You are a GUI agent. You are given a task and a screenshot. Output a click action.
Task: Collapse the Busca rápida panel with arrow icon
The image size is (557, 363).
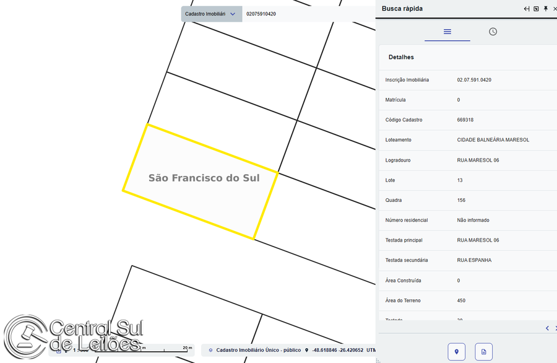[x=527, y=9]
